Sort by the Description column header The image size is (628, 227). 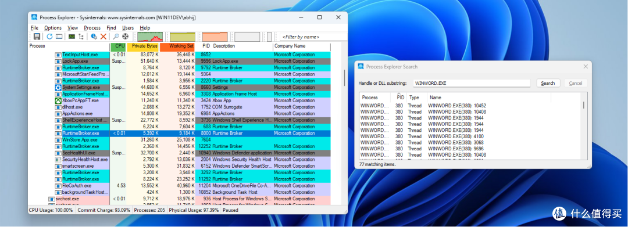pos(242,46)
